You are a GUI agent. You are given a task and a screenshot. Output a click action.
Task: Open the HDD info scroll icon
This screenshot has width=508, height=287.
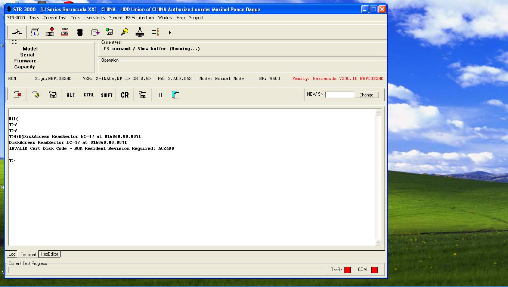(35, 33)
